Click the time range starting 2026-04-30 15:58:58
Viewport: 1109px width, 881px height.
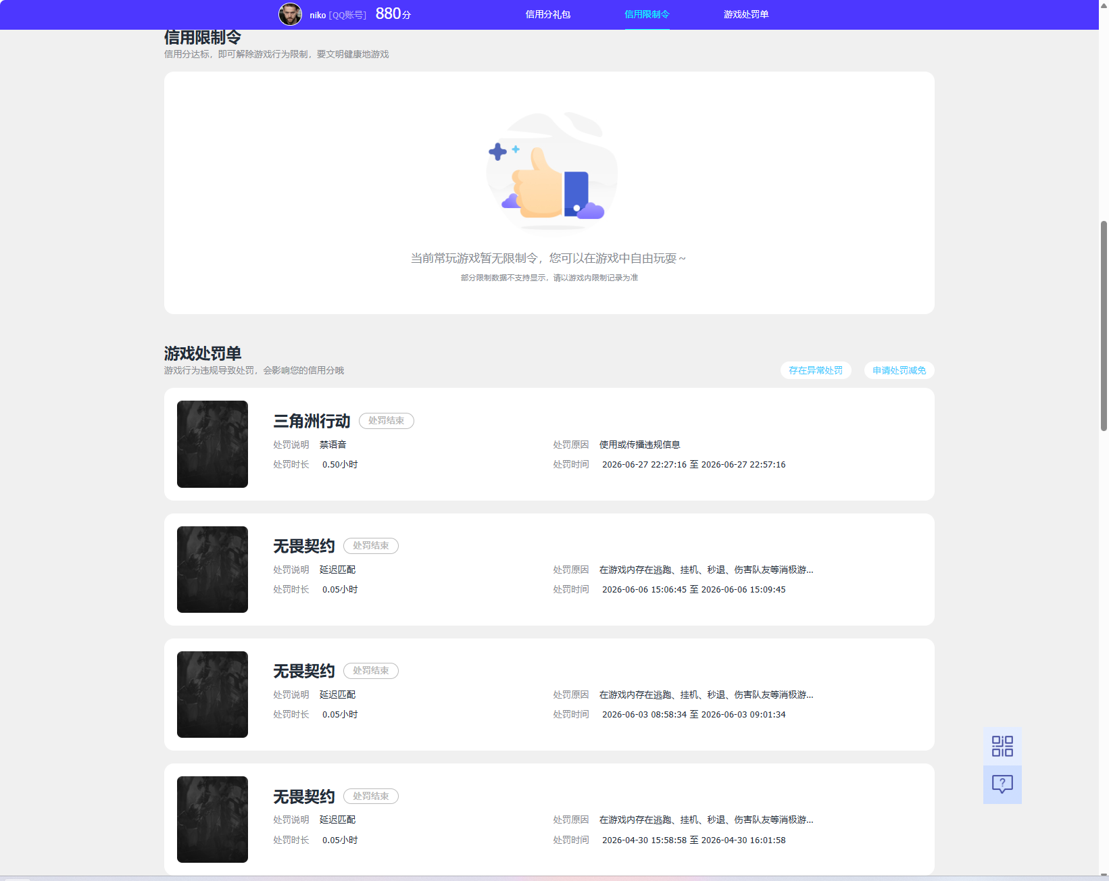click(694, 840)
